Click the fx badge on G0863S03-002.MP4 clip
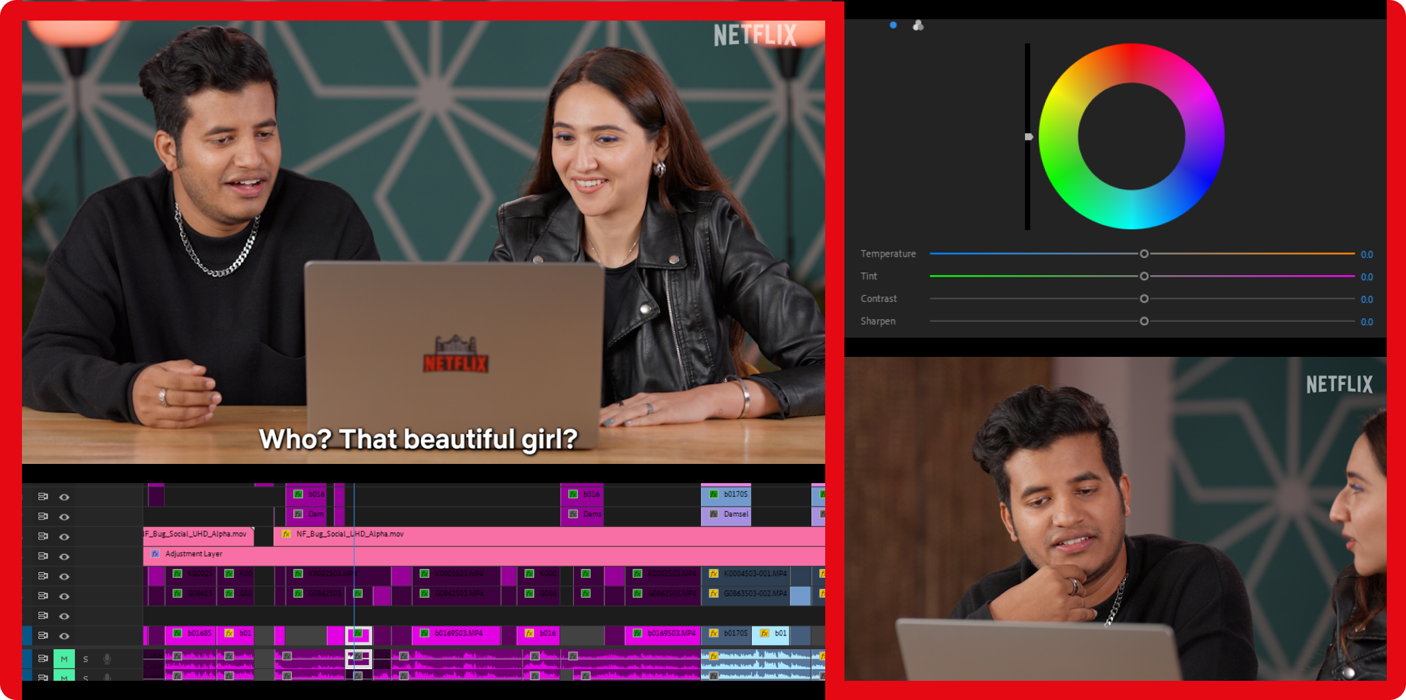This screenshot has height=700, width=1406. [713, 594]
